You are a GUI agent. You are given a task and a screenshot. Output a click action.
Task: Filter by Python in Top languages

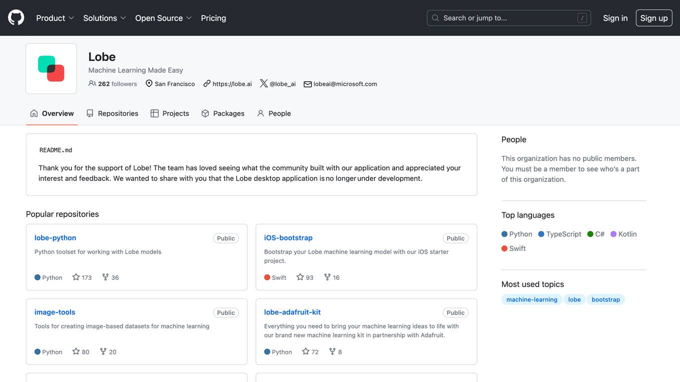pyautogui.click(x=517, y=234)
